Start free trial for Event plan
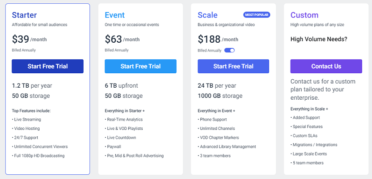The width and height of the screenshot is (372, 179). click(140, 66)
